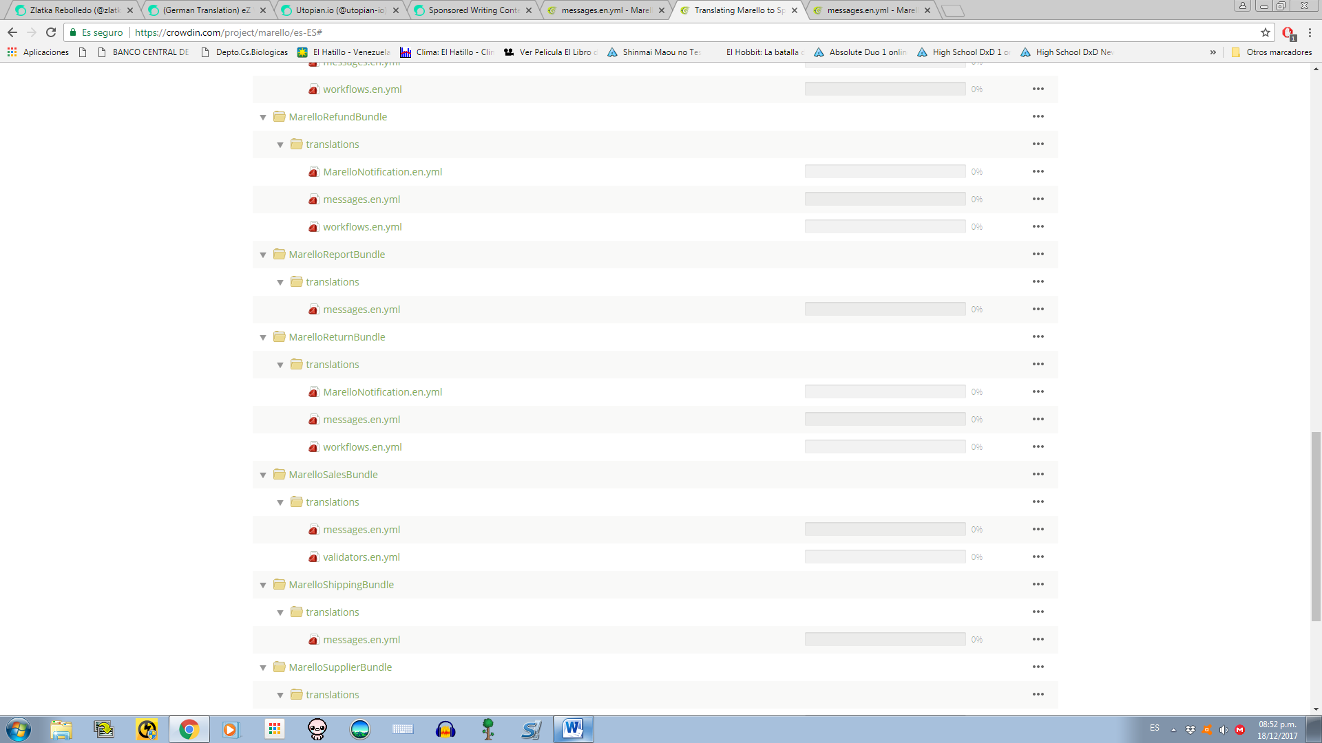Click the MarelloReportBundle folder icon

coord(279,254)
